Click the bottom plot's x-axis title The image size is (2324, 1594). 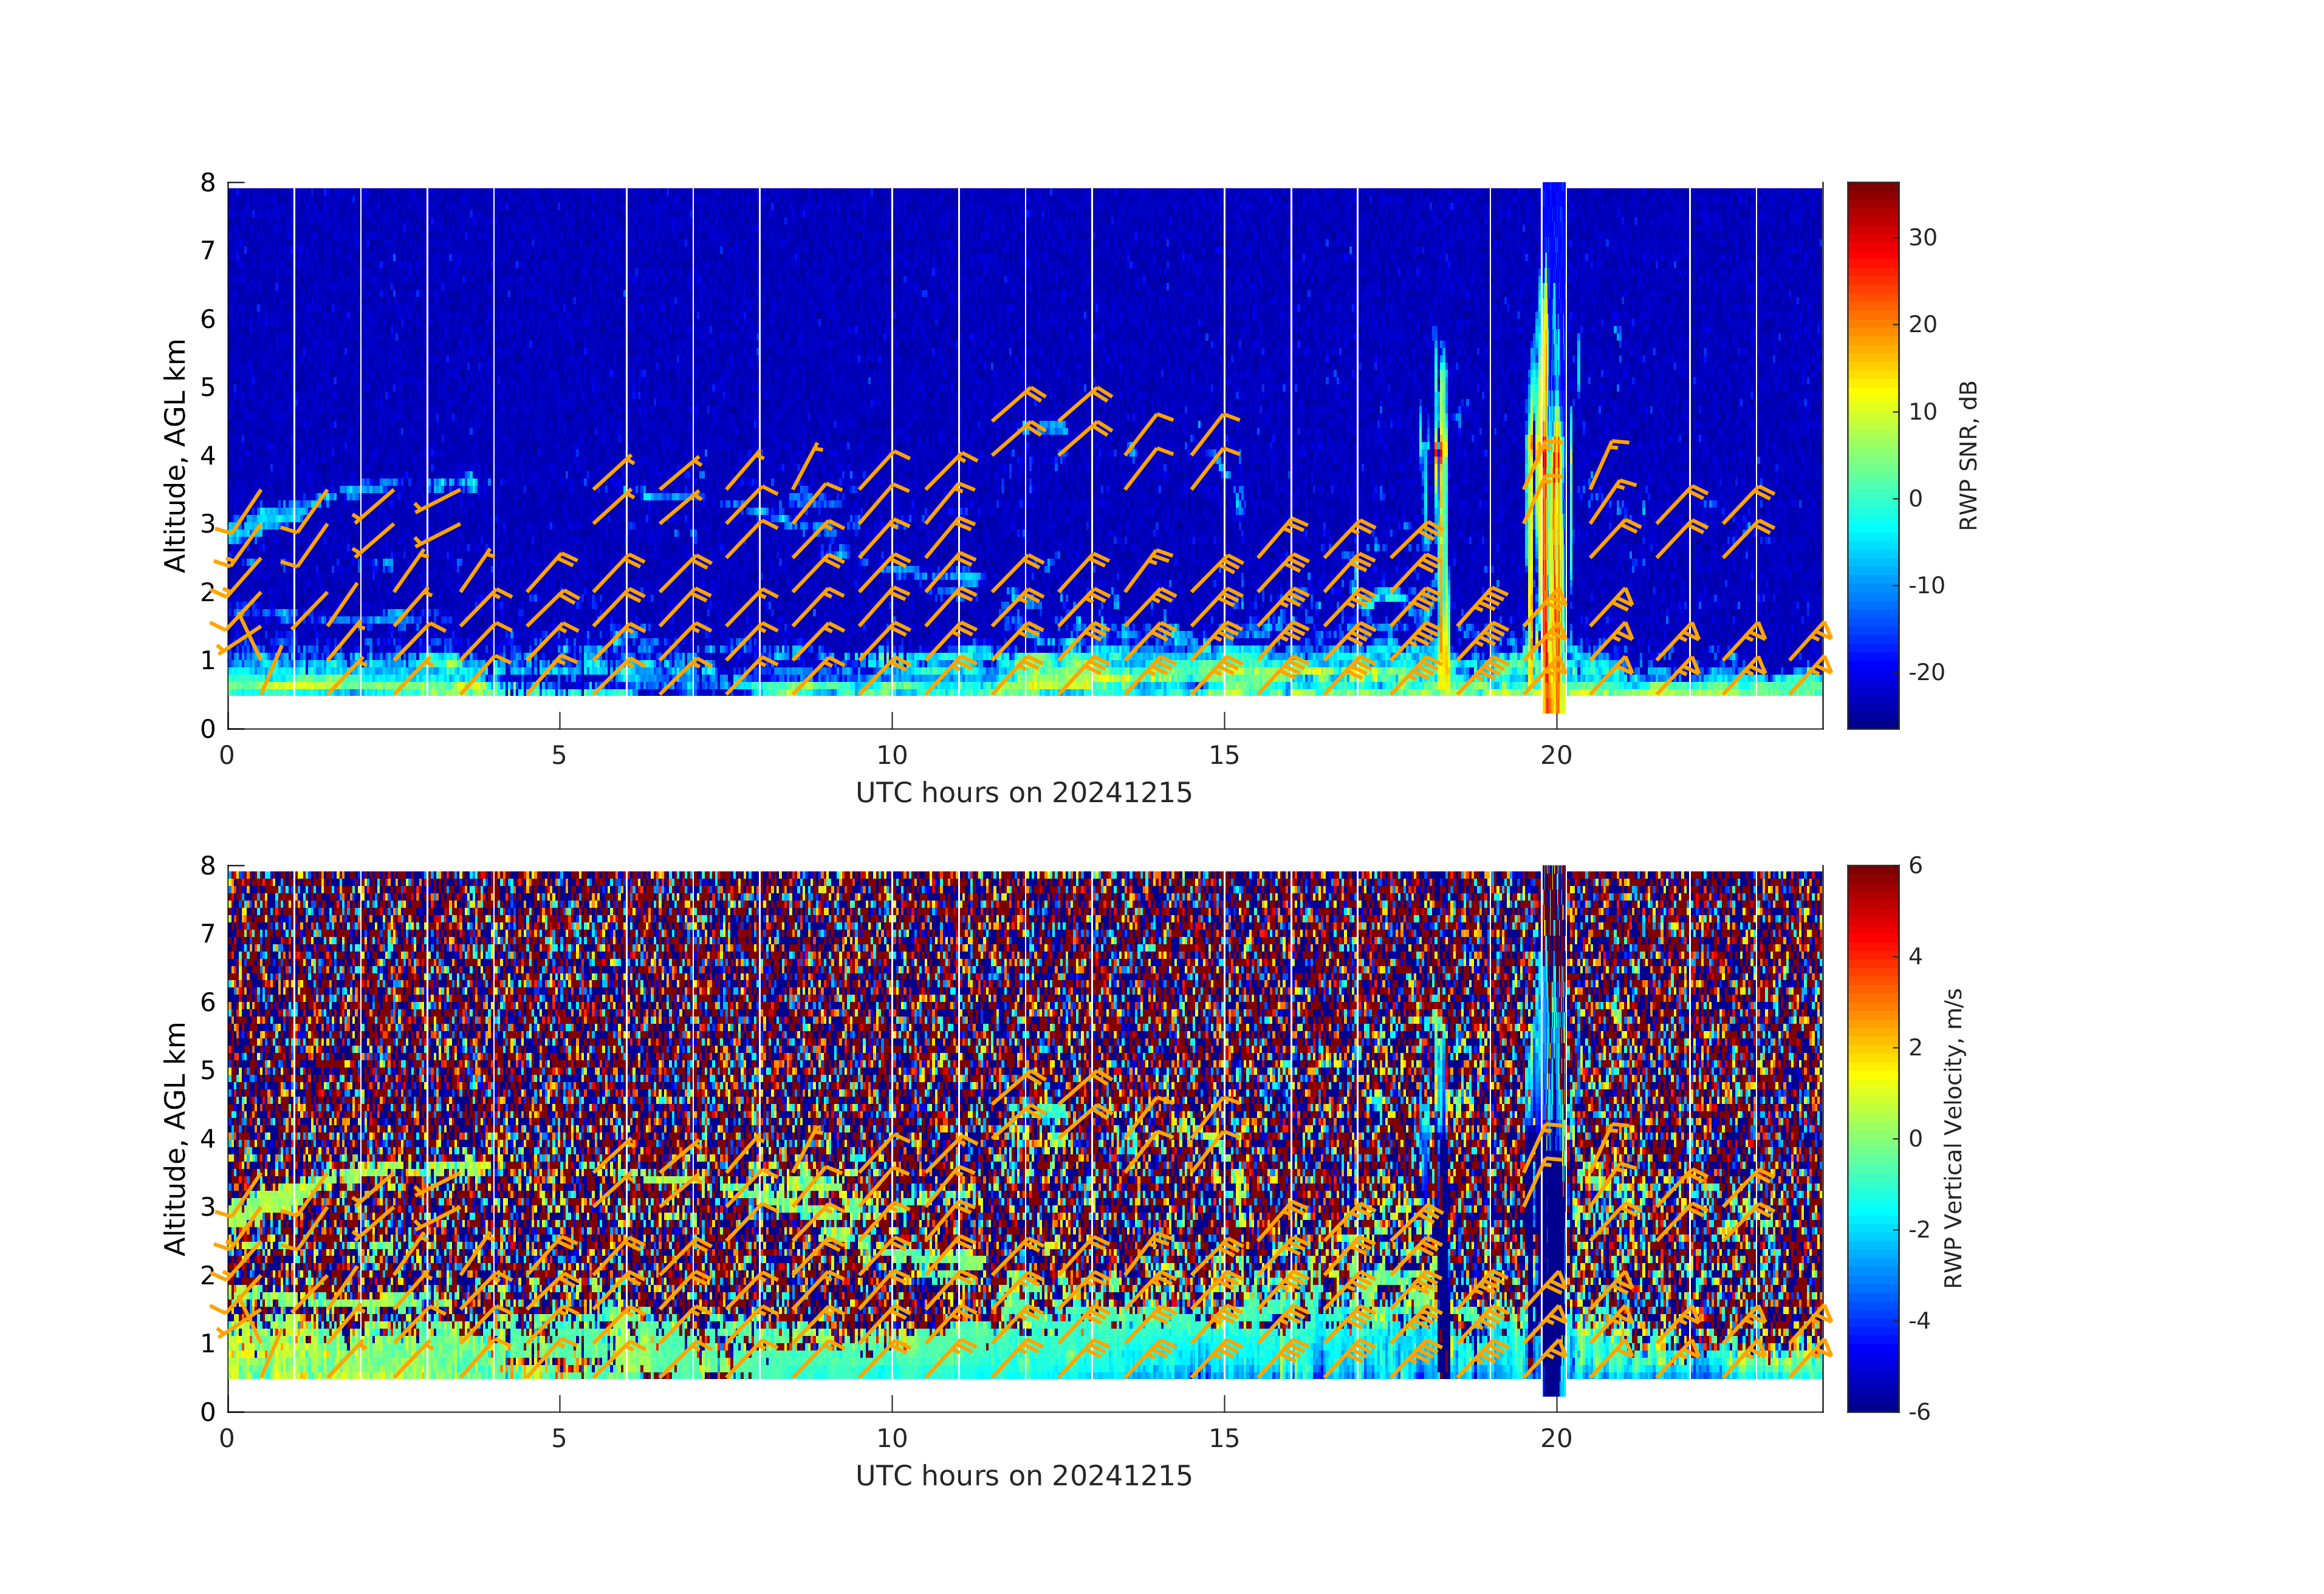1023,1476
